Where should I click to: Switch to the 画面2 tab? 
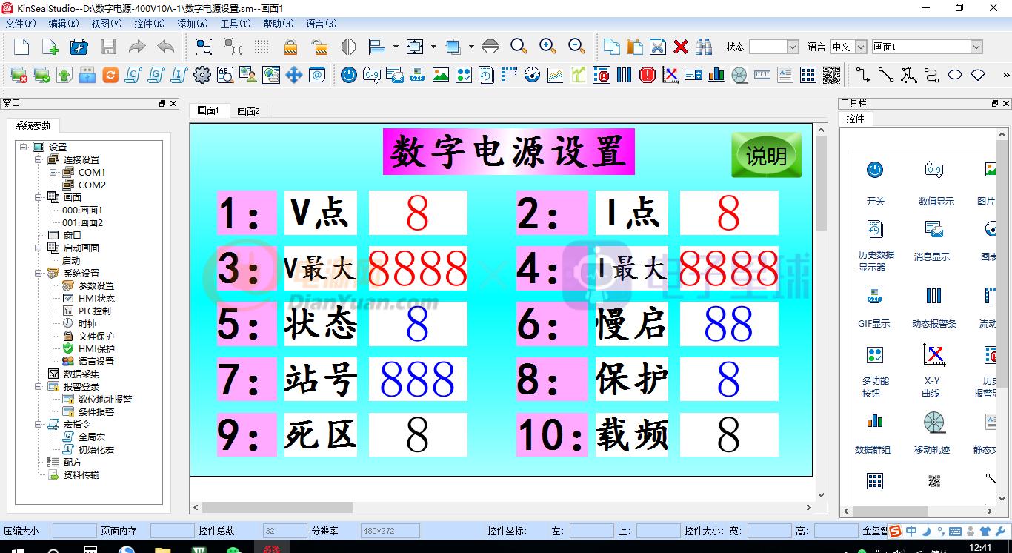248,110
